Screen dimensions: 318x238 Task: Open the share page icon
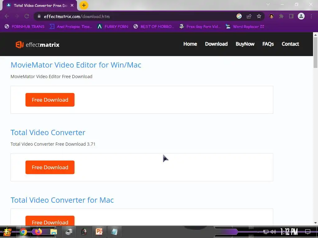coord(249,16)
